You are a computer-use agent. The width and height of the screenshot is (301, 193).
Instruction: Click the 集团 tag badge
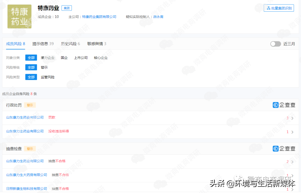(67, 8)
